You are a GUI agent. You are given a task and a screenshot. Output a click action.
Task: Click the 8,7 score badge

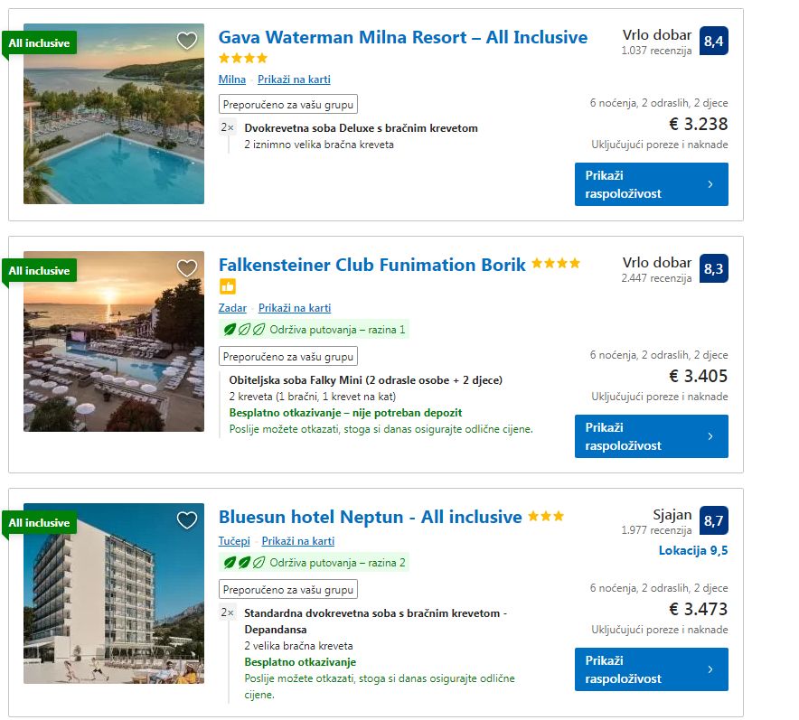(713, 520)
